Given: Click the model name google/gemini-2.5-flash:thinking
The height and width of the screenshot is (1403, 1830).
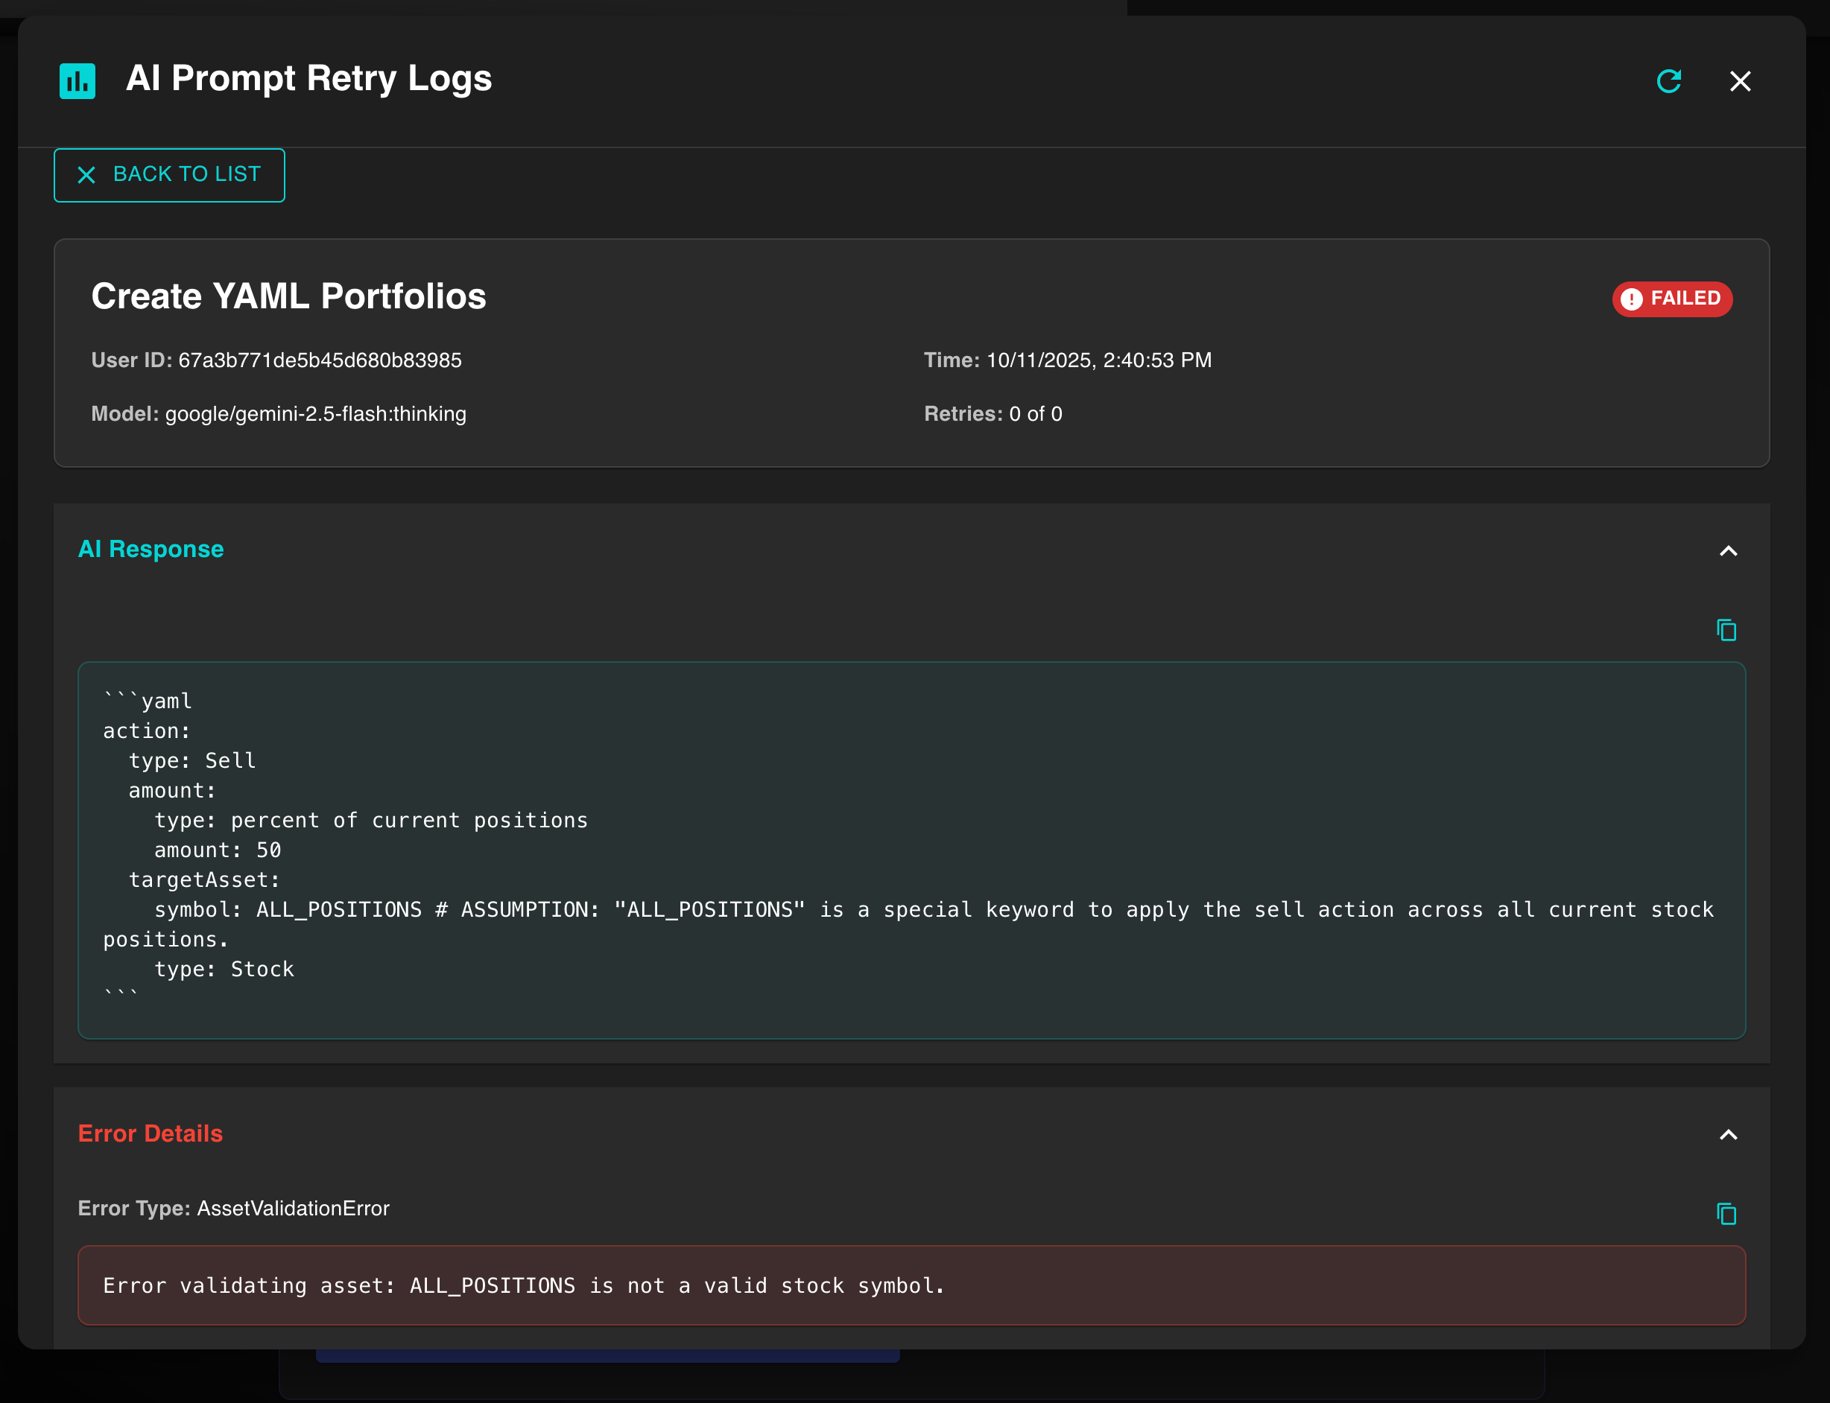Looking at the screenshot, I should [x=315, y=413].
